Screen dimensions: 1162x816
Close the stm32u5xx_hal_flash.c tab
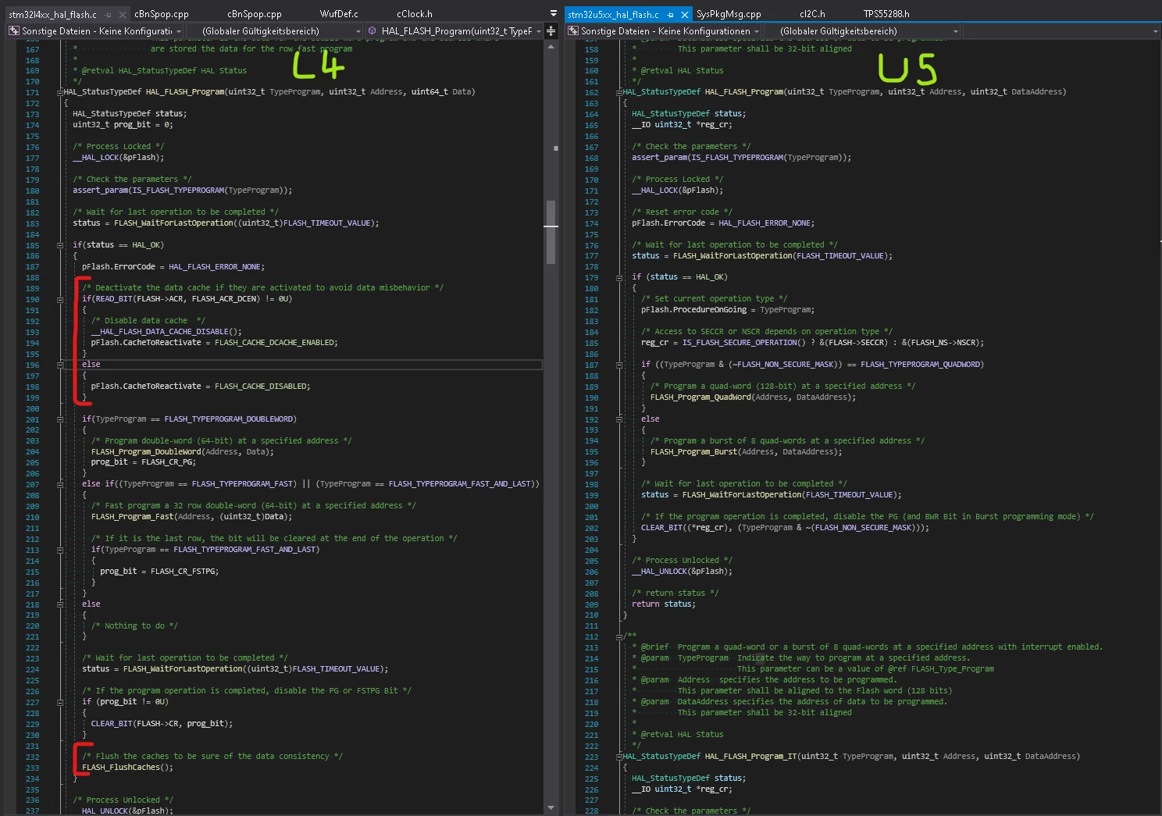point(685,14)
